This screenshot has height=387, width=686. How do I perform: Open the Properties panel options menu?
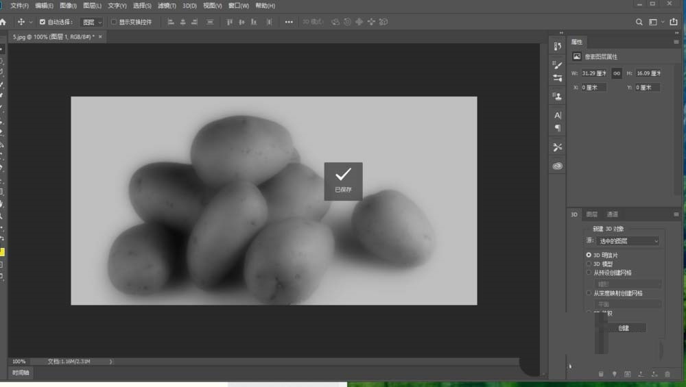(676, 42)
